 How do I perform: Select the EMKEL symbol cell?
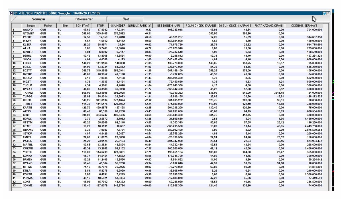click(x=31, y=137)
